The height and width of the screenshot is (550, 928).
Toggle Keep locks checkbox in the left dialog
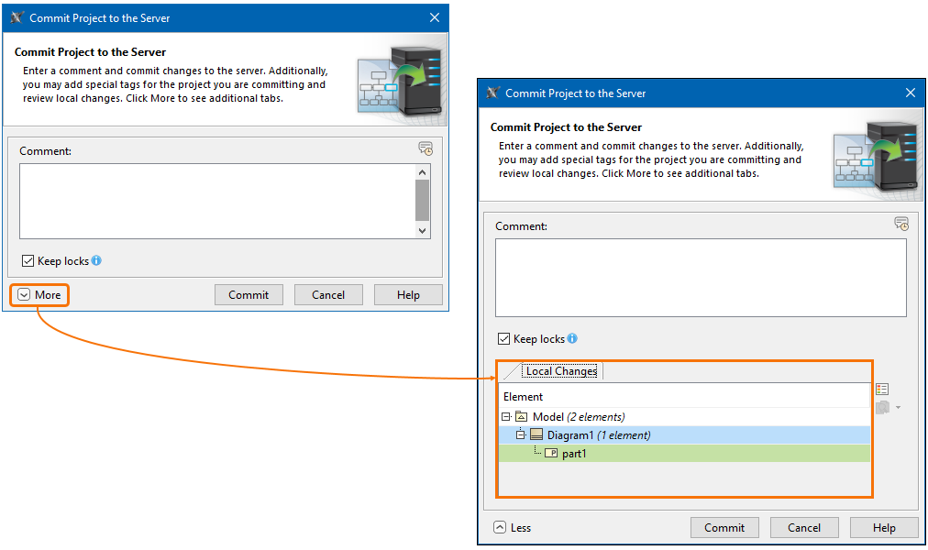click(28, 261)
